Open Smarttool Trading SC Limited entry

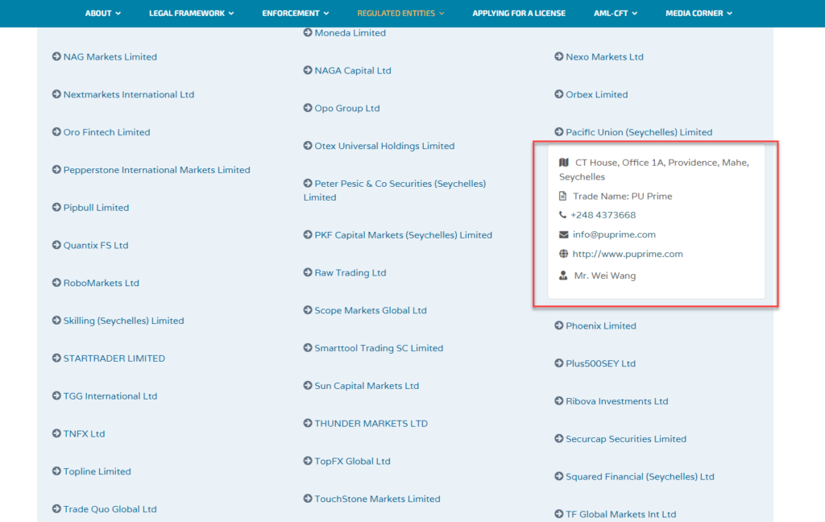(379, 348)
